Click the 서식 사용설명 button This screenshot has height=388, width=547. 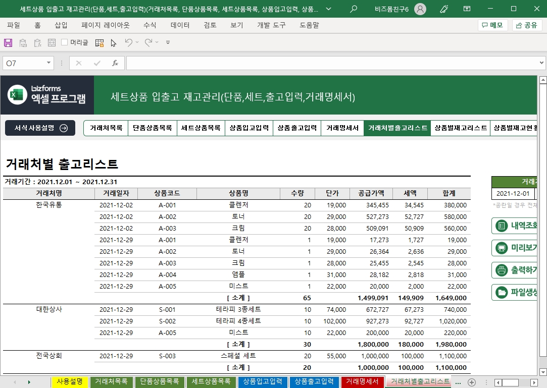40,128
